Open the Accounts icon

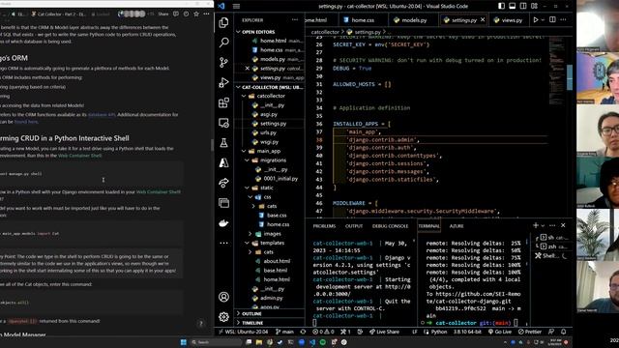coord(223,297)
